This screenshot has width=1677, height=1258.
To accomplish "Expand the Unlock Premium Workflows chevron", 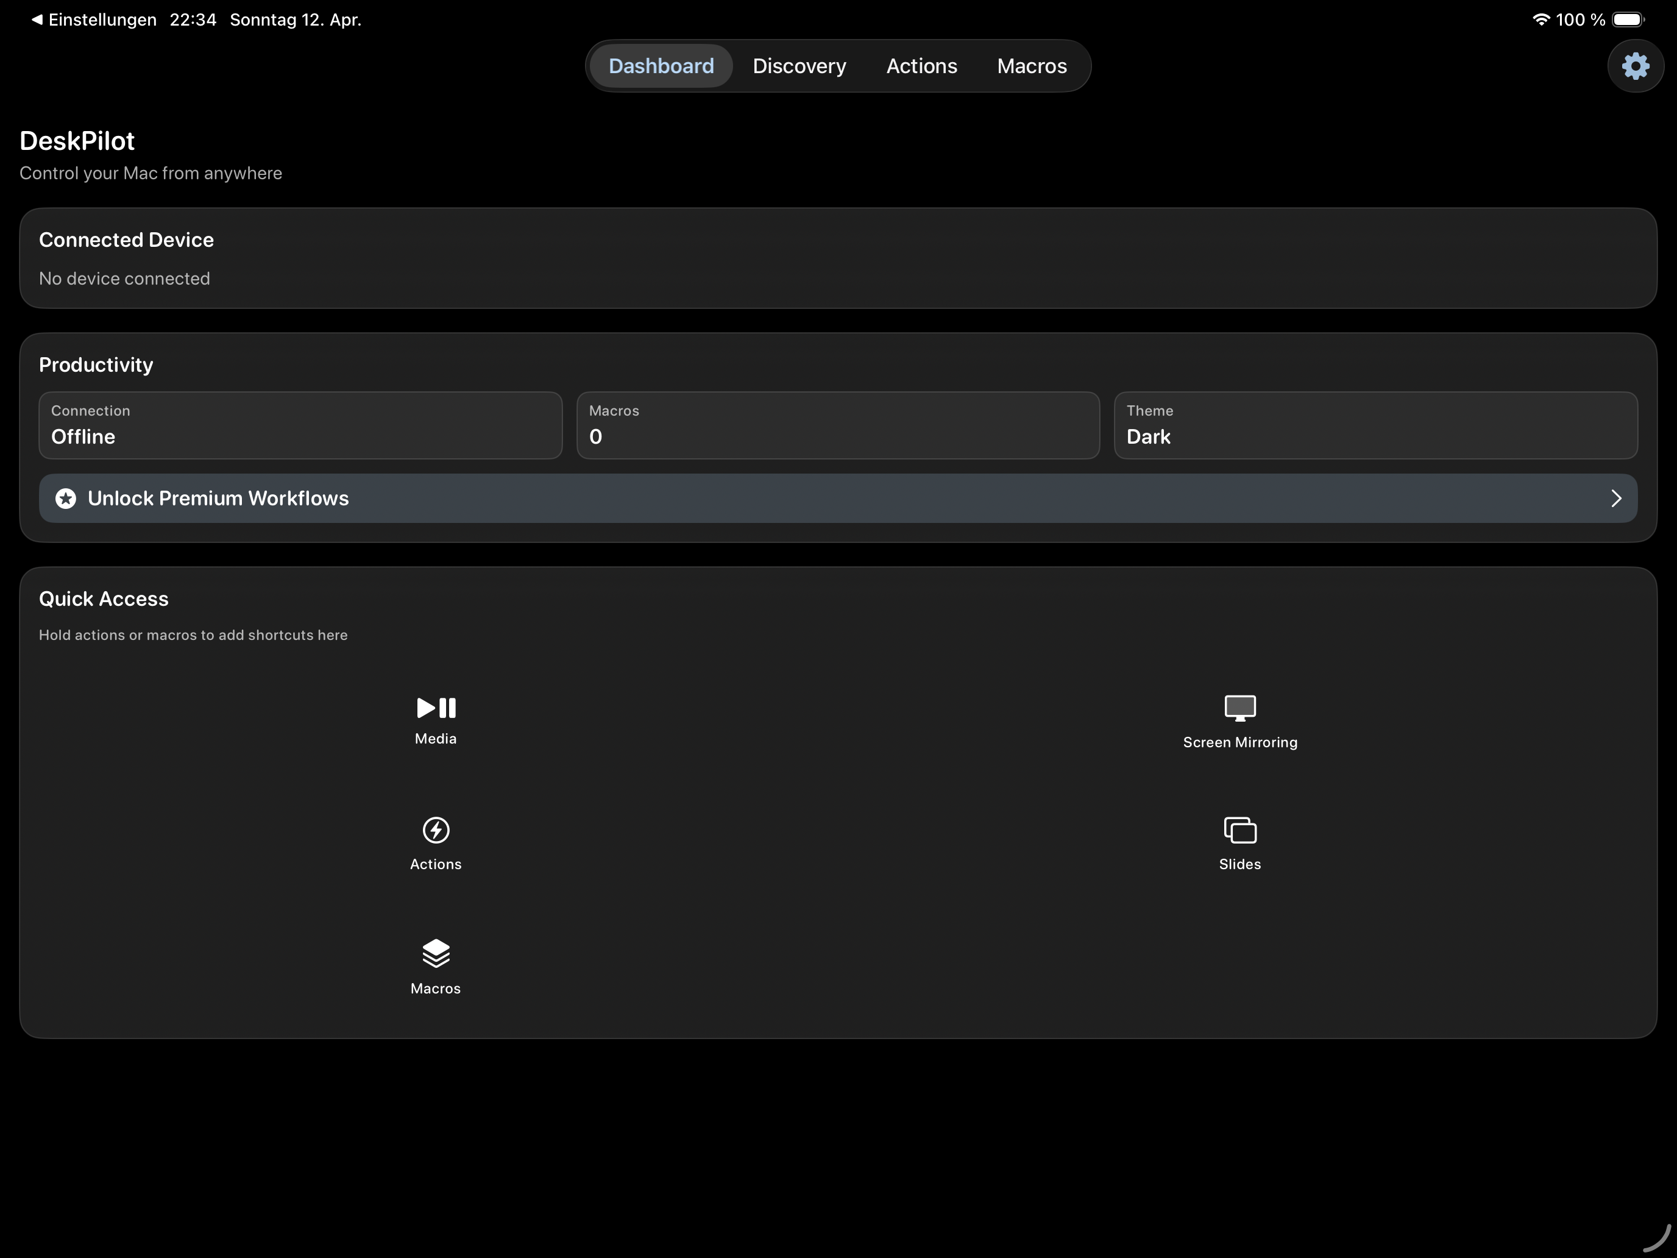I will click(x=1615, y=498).
